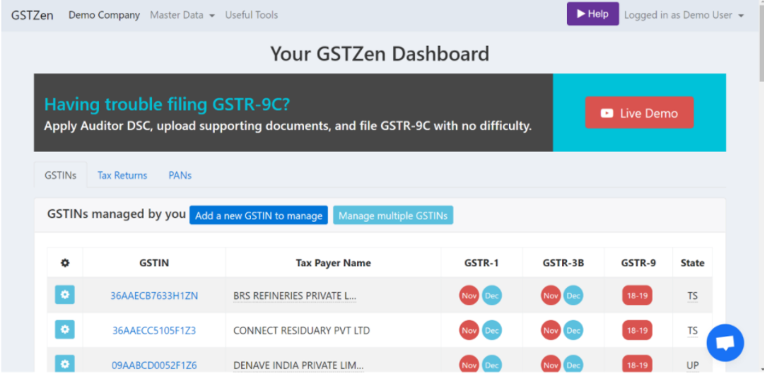Screen dimensions: 764x374
Task: Click GSTR-3B Dec badge for Connect Residuary
Action: [x=573, y=330]
